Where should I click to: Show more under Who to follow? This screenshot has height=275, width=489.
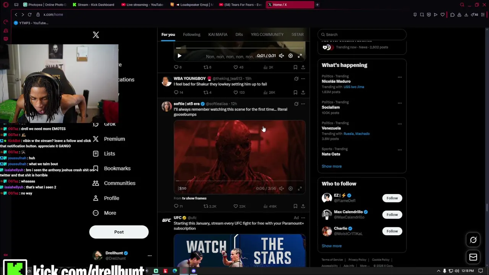point(332,246)
